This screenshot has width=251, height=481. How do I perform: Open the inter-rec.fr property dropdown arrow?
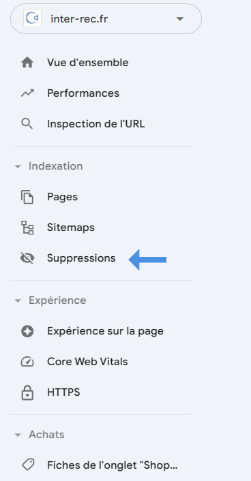(x=180, y=19)
